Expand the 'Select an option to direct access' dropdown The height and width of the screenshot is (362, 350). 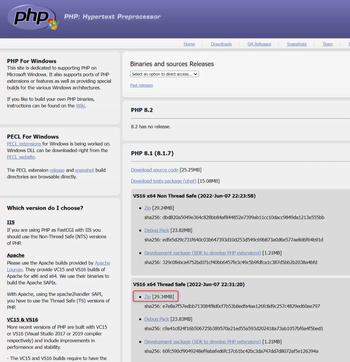click(x=164, y=74)
